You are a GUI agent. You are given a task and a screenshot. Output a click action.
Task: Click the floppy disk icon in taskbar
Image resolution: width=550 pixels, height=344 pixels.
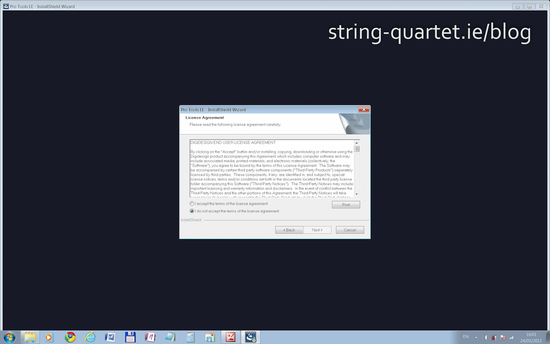(130, 337)
